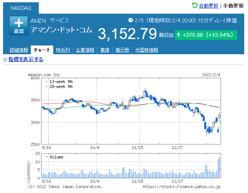Click the AMZN ticker symbol text
The image size is (248, 193).
pyautogui.click(x=38, y=20)
